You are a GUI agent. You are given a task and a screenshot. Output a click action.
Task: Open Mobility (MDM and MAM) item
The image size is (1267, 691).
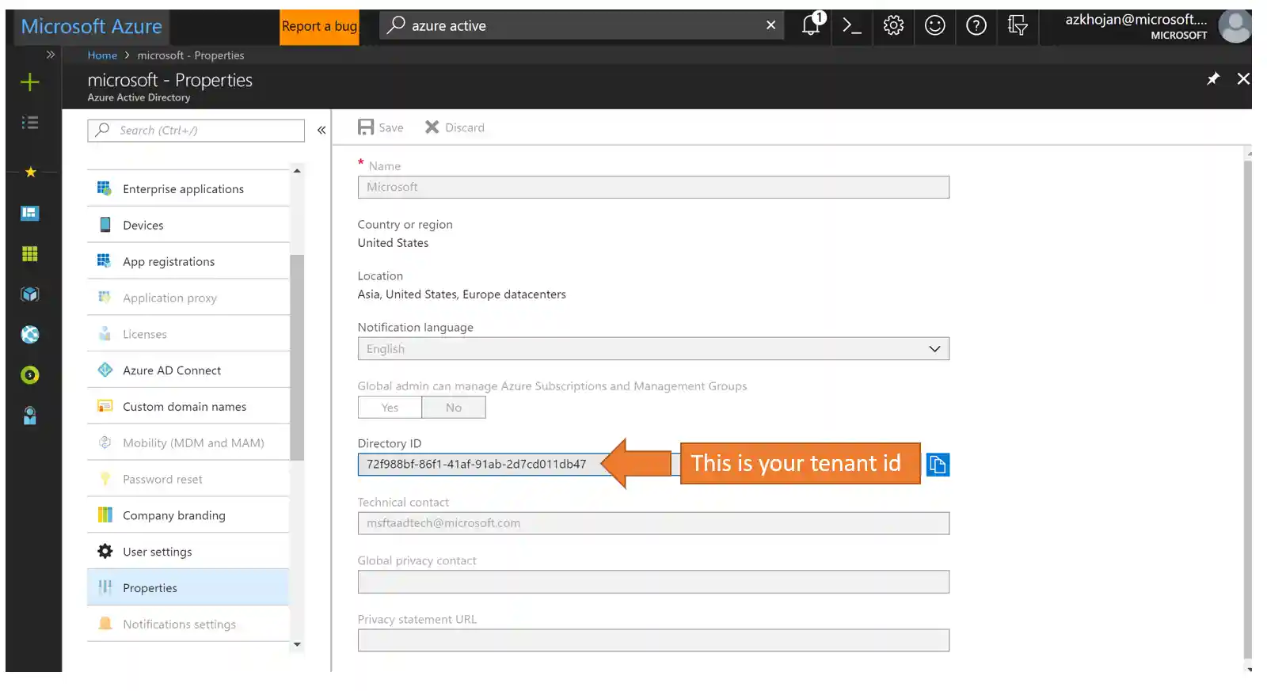click(188, 443)
